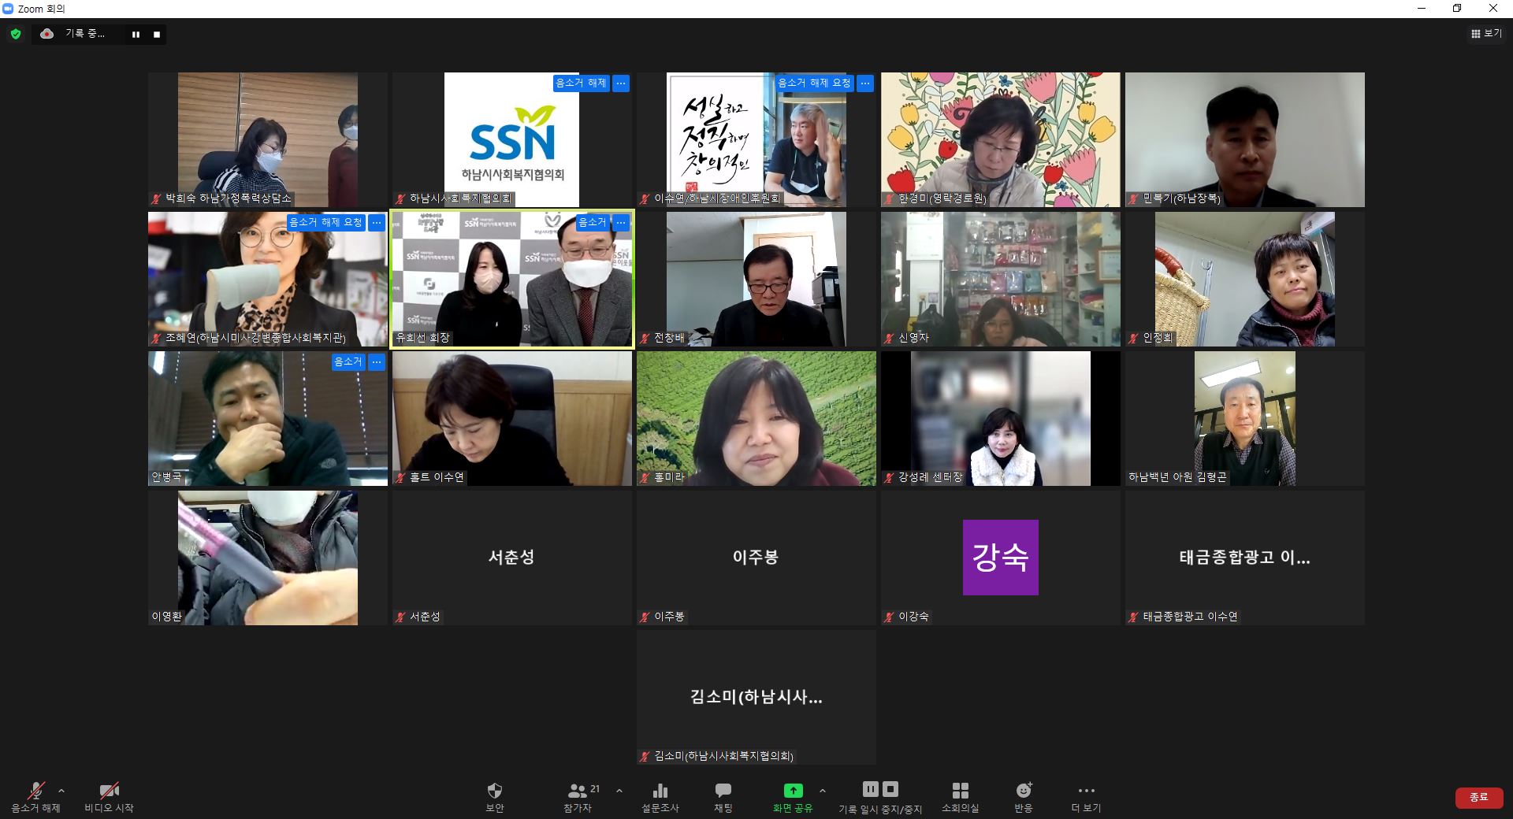Expand the arrow next to 참가자

pyautogui.click(x=619, y=791)
